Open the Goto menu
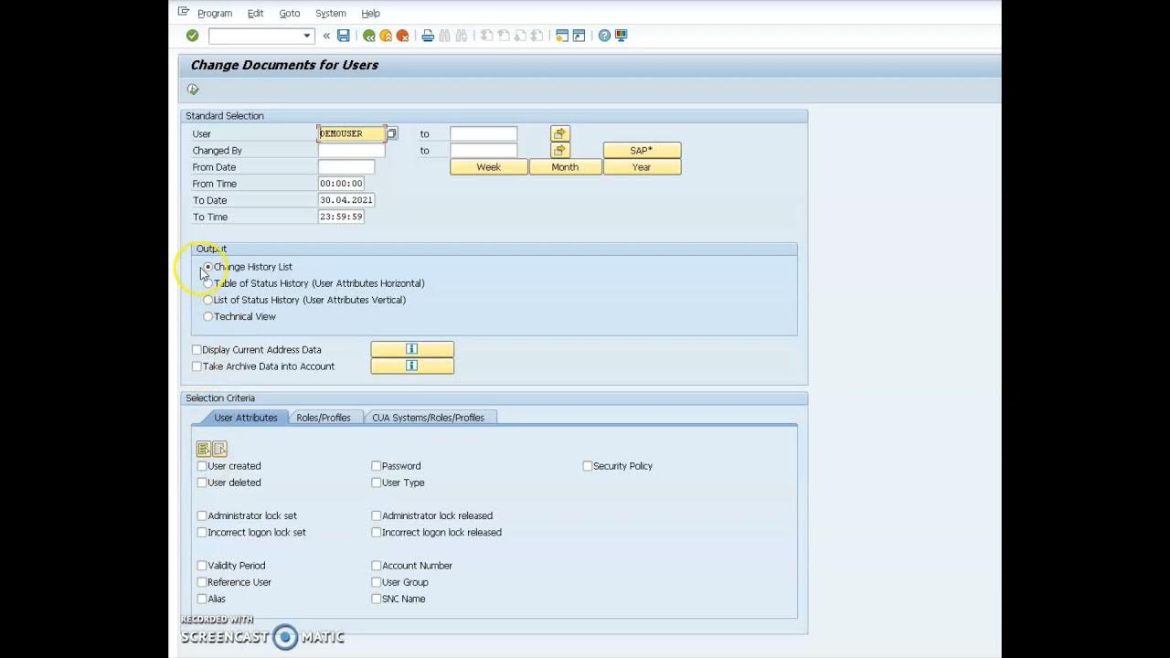The image size is (1170, 658). click(290, 14)
